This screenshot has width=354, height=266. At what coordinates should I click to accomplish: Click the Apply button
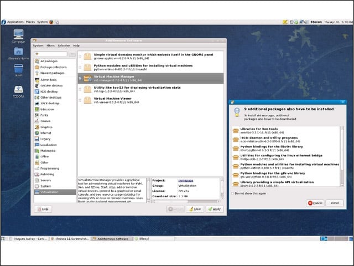[215, 209]
